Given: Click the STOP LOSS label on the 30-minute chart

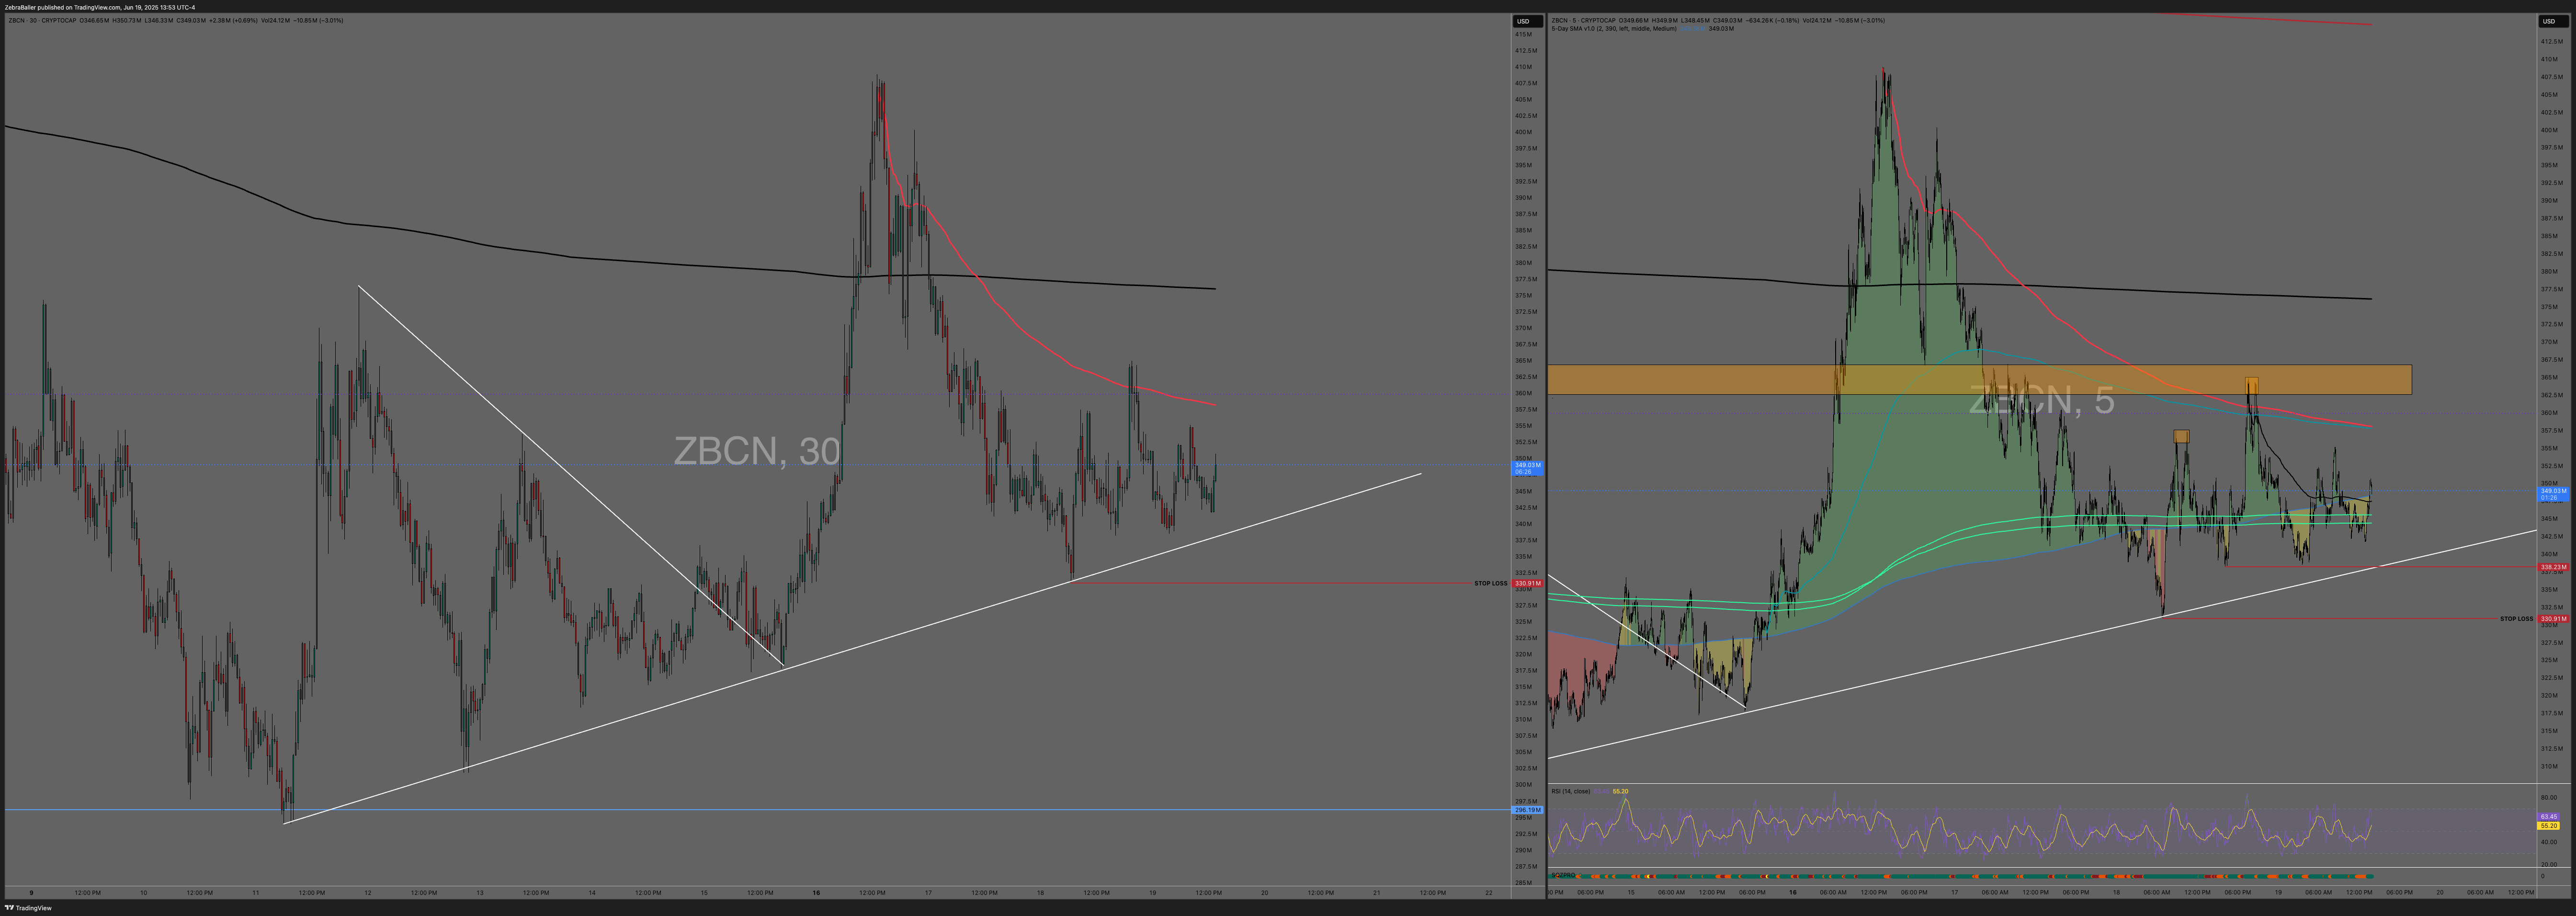Looking at the screenshot, I should click(1490, 583).
